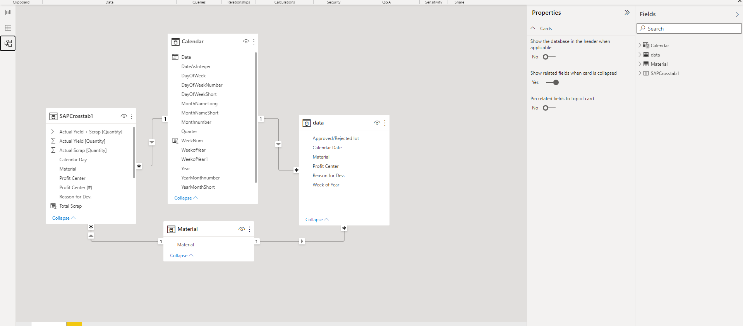This screenshot has width=743, height=326.
Task: Toggle data table visibility eye
Action: (377, 123)
